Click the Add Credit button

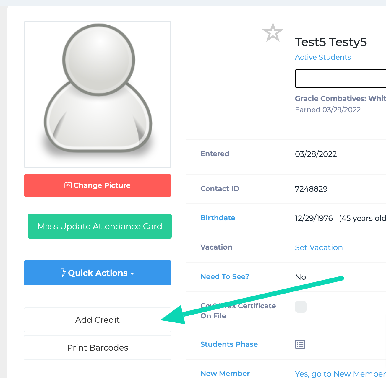click(x=97, y=320)
